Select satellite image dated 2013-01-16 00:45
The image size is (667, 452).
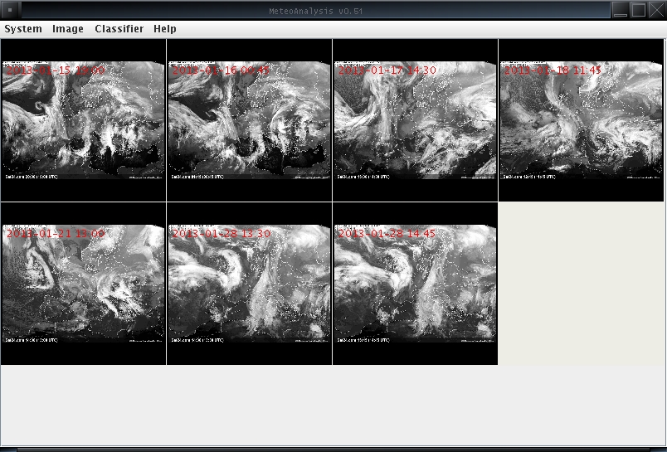(x=249, y=120)
